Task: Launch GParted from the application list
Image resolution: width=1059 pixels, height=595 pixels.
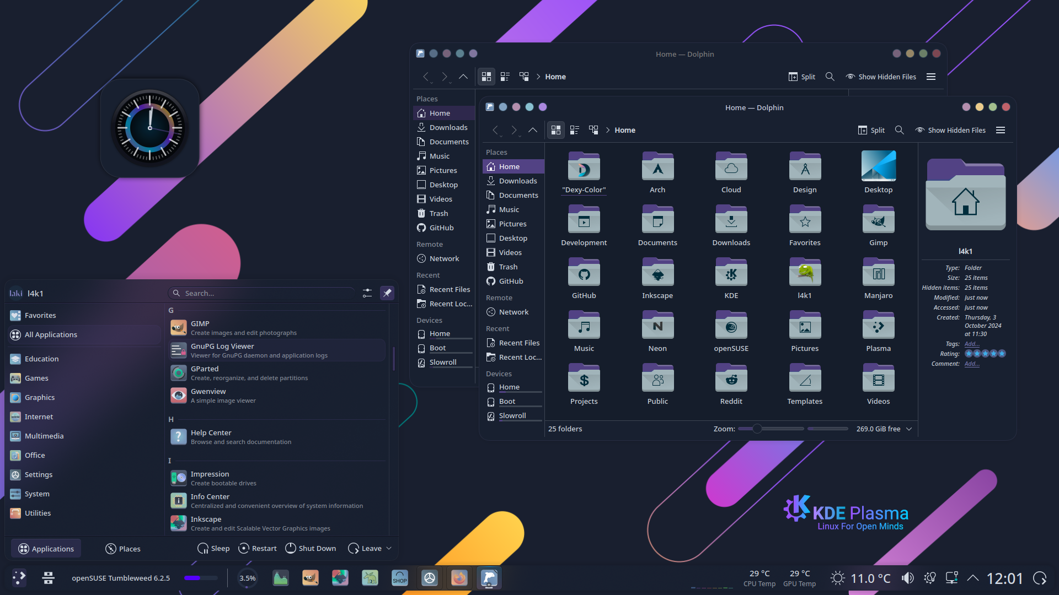Action: click(277, 373)
